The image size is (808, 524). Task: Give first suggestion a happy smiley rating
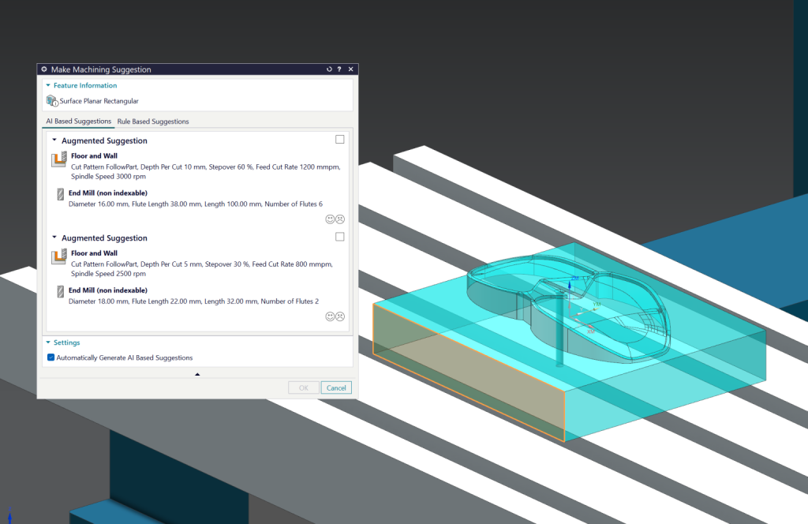coord(331,219)
